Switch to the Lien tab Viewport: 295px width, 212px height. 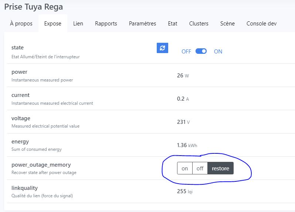tap(78, 24)
